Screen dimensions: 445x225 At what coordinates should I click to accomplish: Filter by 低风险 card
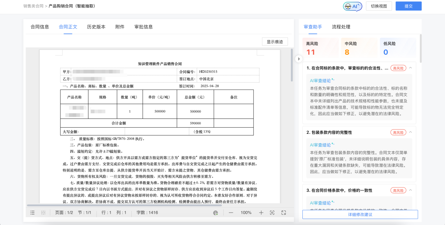pos(398,48)
